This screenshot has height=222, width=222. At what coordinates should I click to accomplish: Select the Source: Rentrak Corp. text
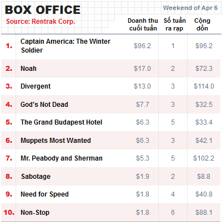coord(41,22)
